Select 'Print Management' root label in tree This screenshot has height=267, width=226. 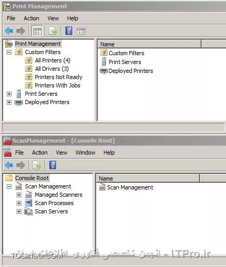(38, 44)
